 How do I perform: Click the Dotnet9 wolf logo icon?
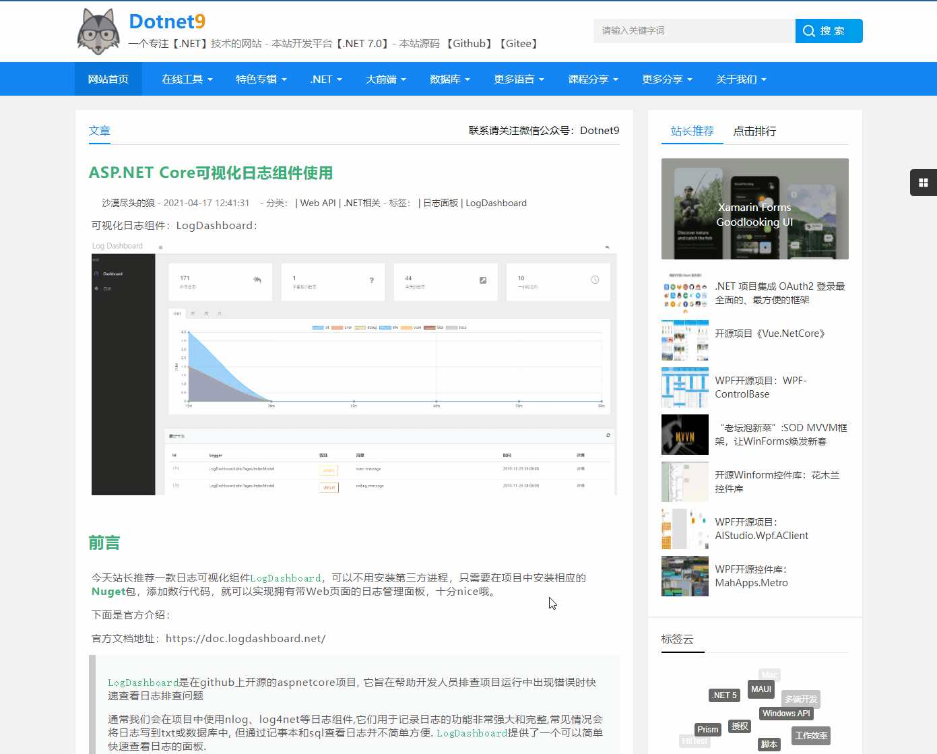98,31
